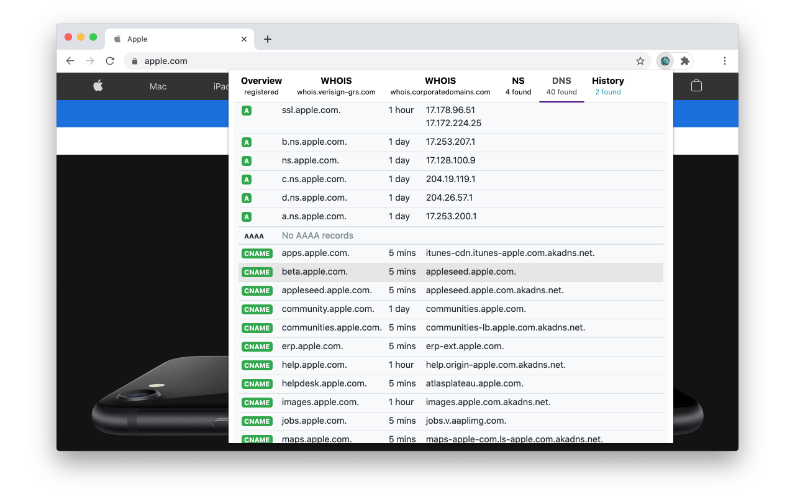Click IP address 17.253.200.1
The image size is (795, 497).
(450, 216)
